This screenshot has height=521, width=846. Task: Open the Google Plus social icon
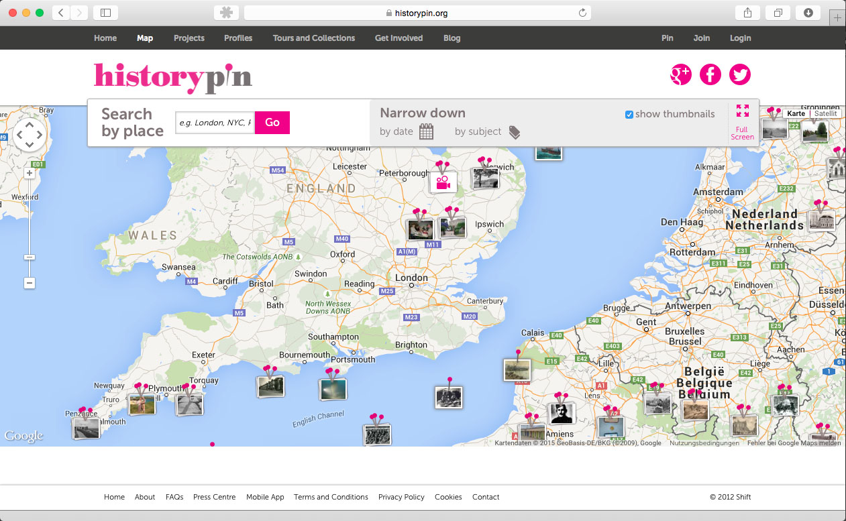point(680,74)
